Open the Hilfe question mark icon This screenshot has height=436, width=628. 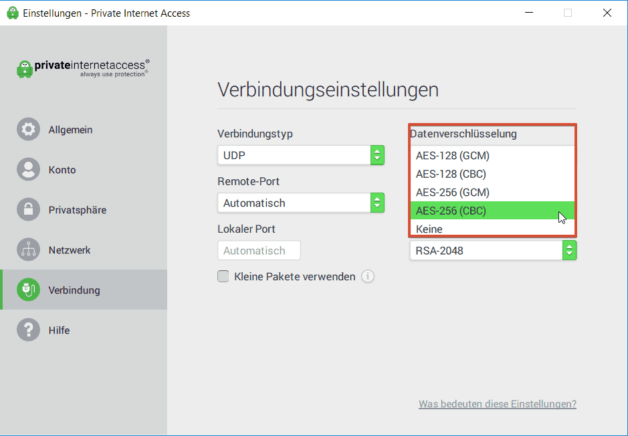29,330
